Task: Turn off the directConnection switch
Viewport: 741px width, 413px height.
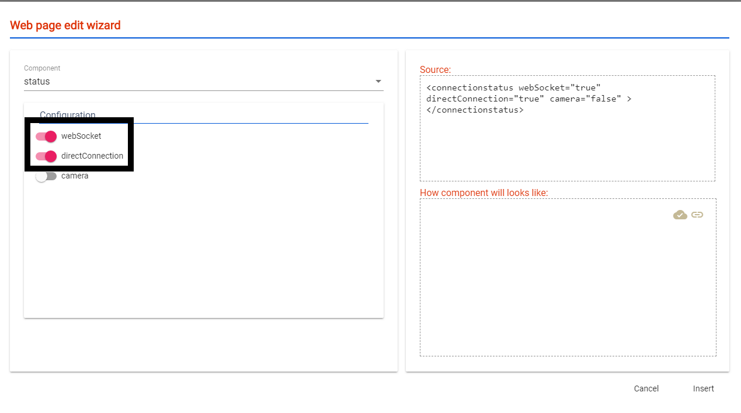Action: 46,156
